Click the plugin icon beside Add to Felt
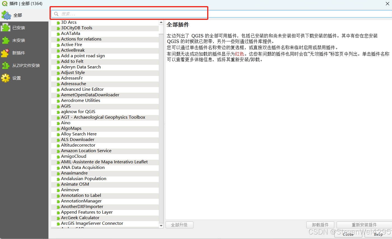The width and height of the screenshot is (392, 239). coord(58,62)
